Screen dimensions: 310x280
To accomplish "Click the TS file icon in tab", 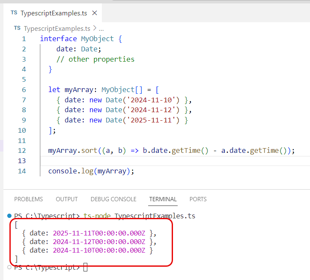I will coord(14,13).
